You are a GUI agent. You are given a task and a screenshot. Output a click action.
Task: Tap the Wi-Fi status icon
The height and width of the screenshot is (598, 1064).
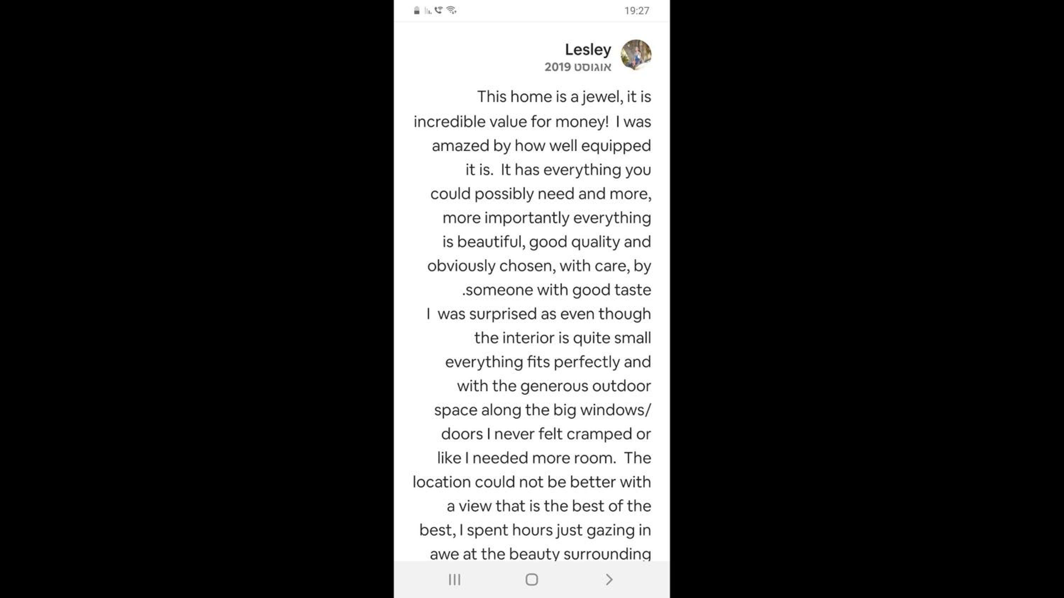451,10
